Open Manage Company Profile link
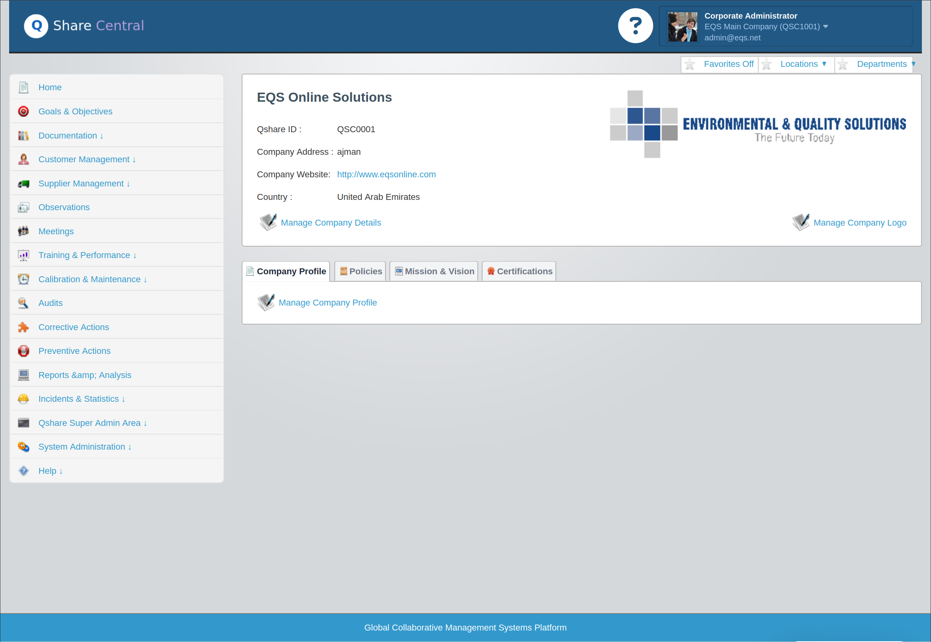Viewport: 931px width, 642px height. (x=327, y=303)
